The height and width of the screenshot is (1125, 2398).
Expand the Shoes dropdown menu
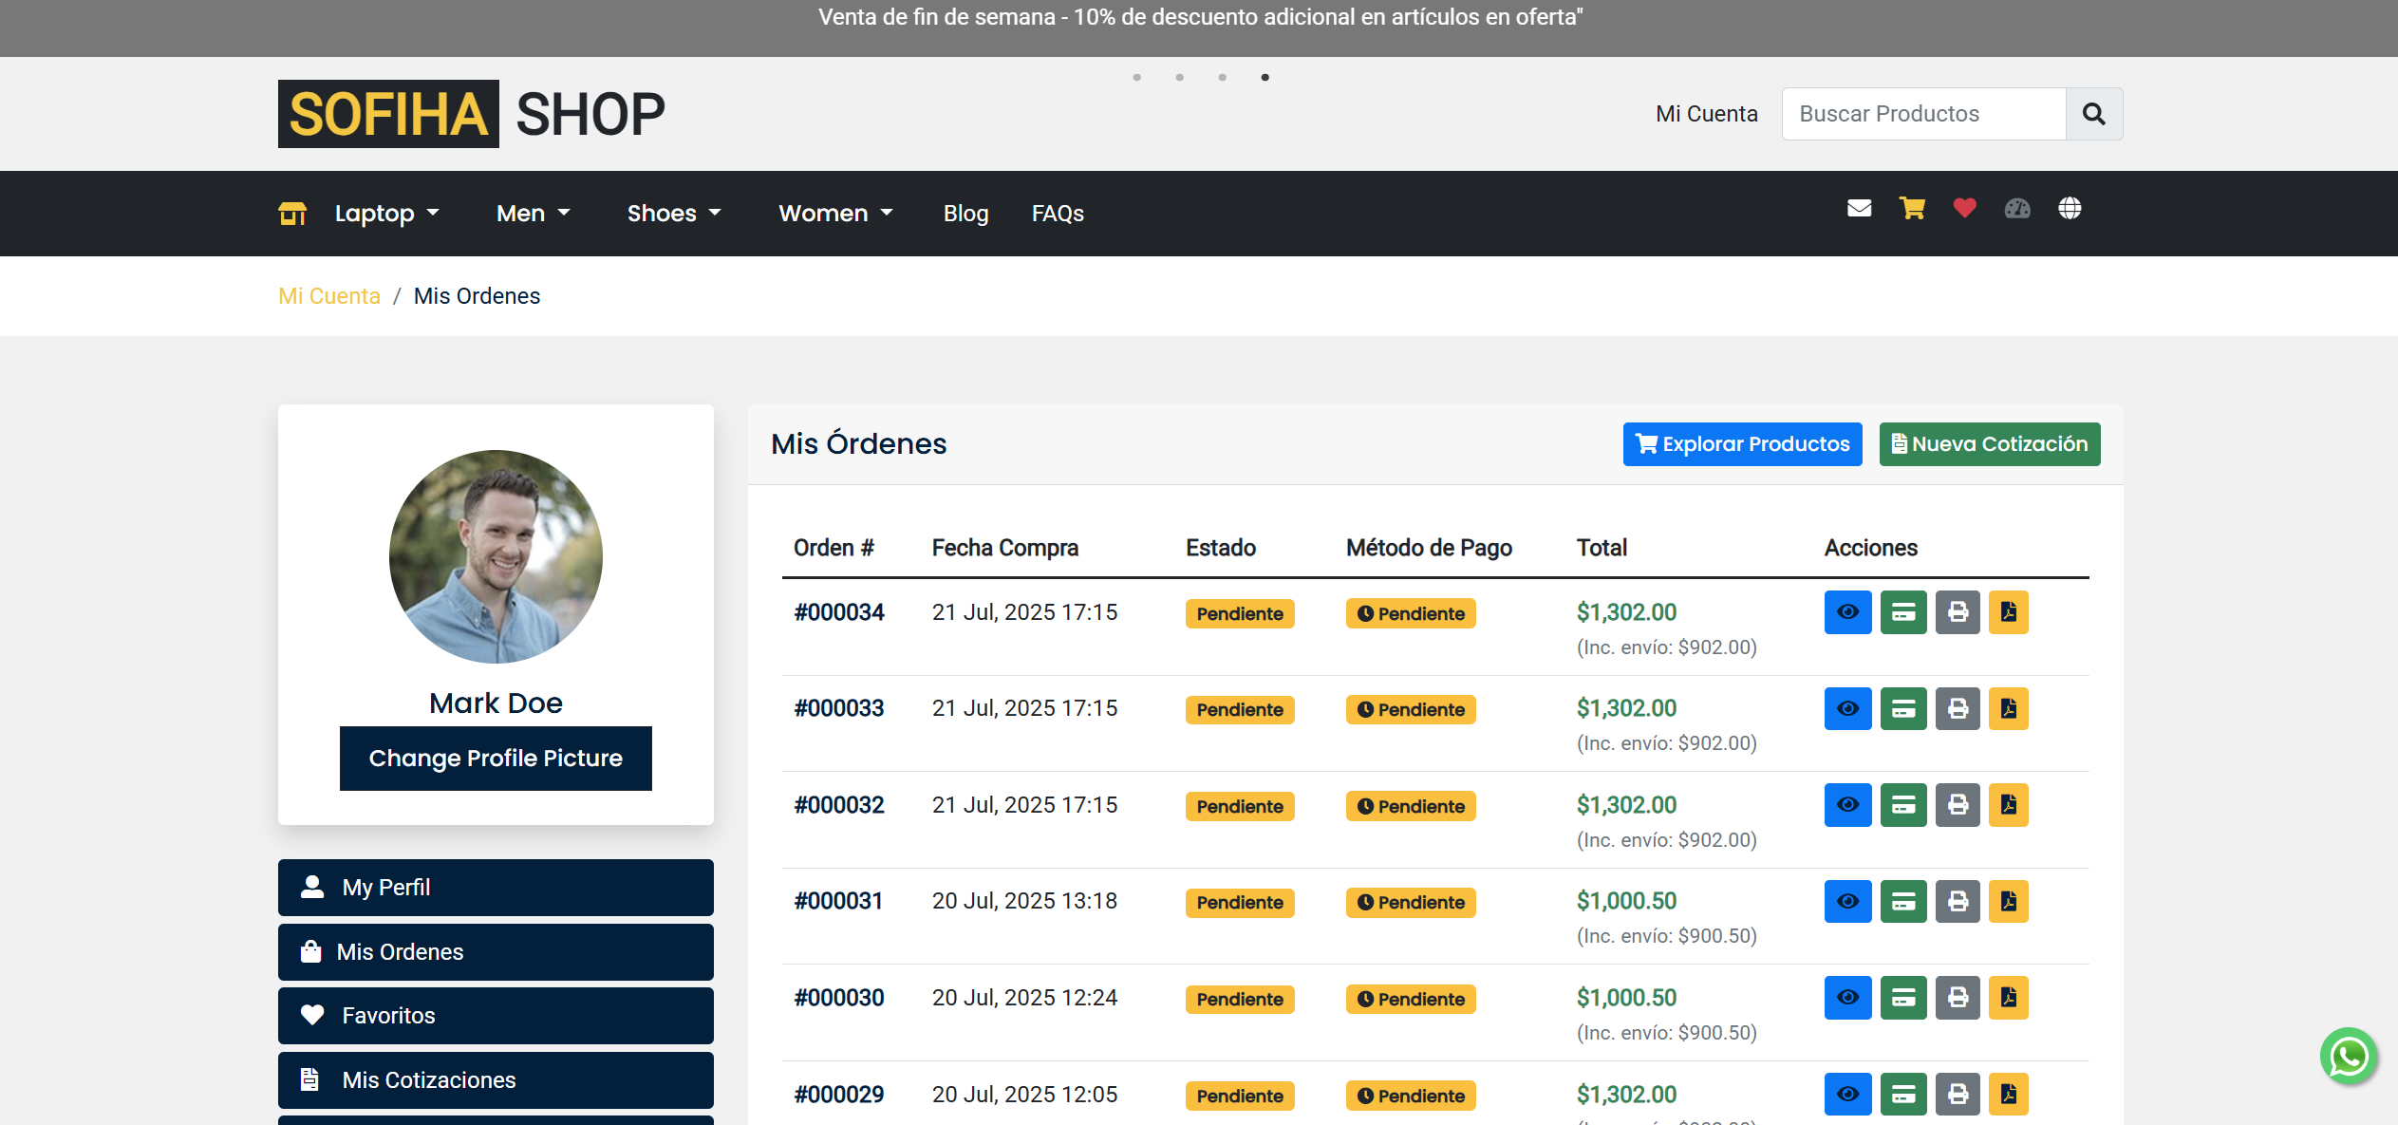point(674,214)
